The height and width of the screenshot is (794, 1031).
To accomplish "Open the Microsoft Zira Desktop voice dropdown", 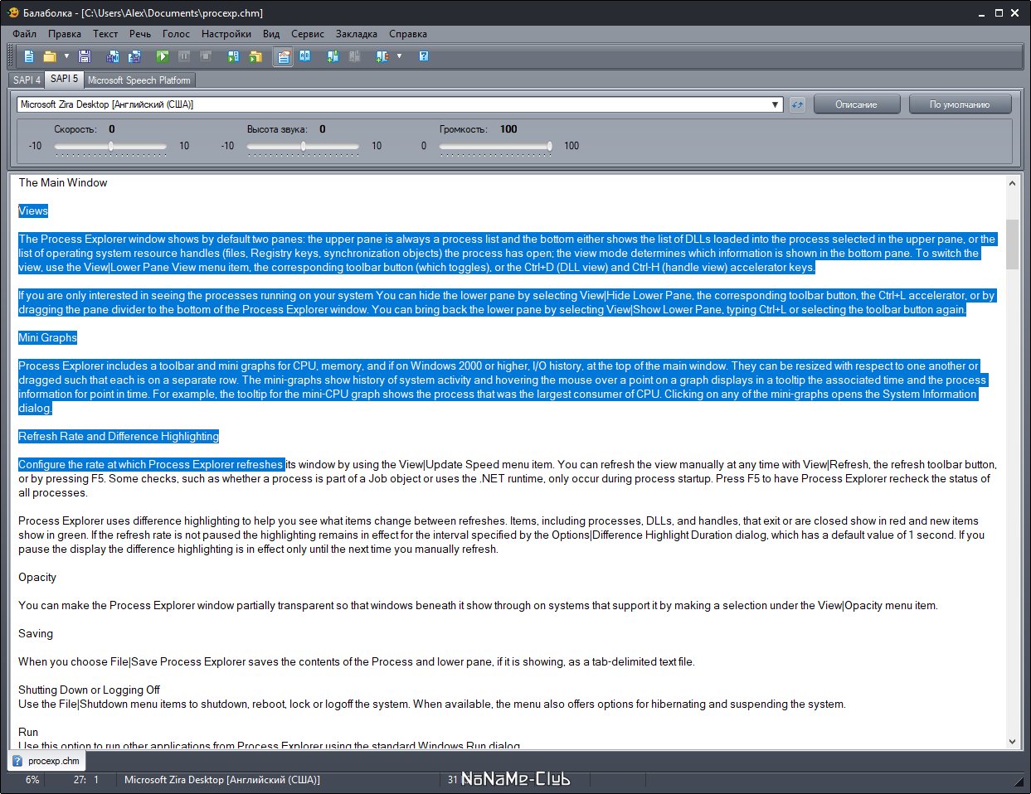I will point(776,104).
